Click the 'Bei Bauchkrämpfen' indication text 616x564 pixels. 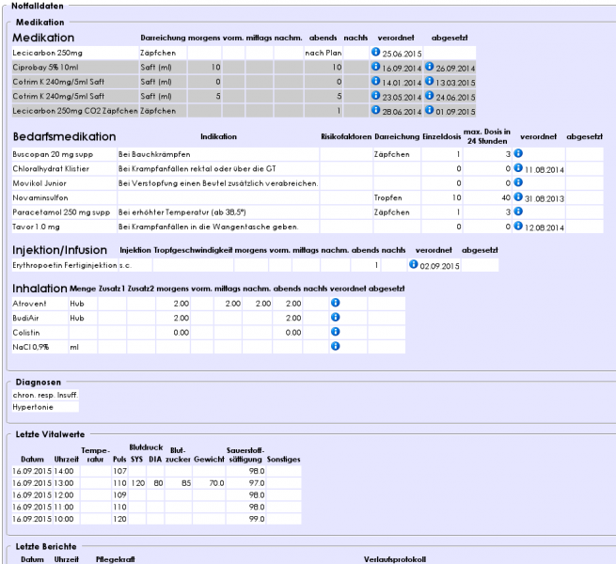[154, 154]
